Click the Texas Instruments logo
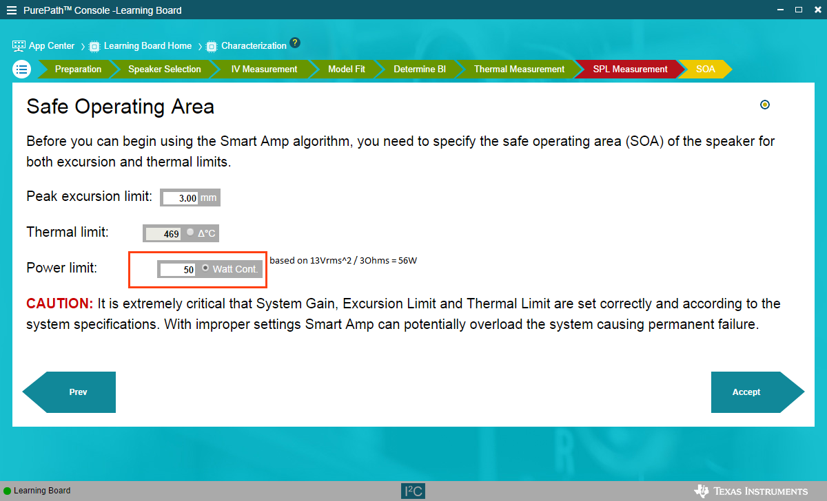Image resolution: width=827 pixels, height=501 pixels. point(751,491)
